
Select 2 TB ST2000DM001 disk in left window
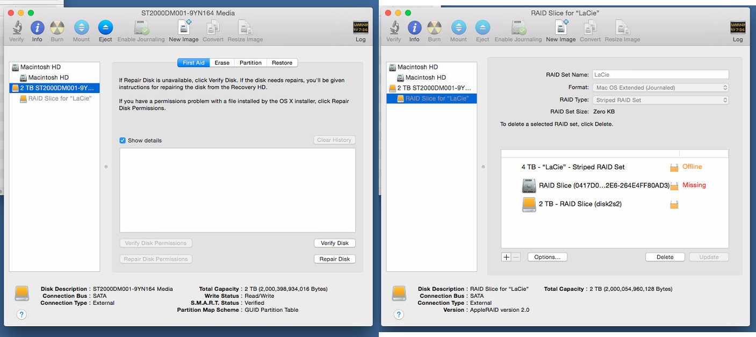click(54, 88)
